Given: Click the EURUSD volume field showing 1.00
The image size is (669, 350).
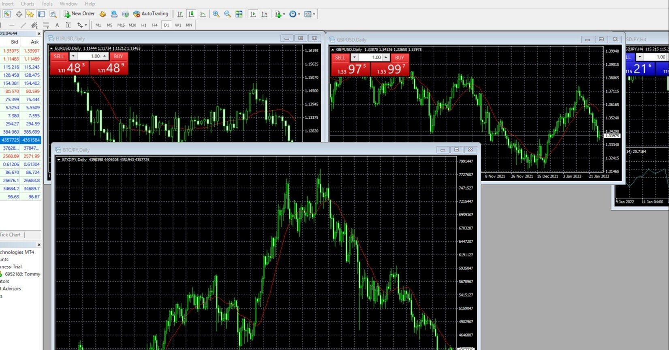Looking at the screenshot, I should (89, 56).
